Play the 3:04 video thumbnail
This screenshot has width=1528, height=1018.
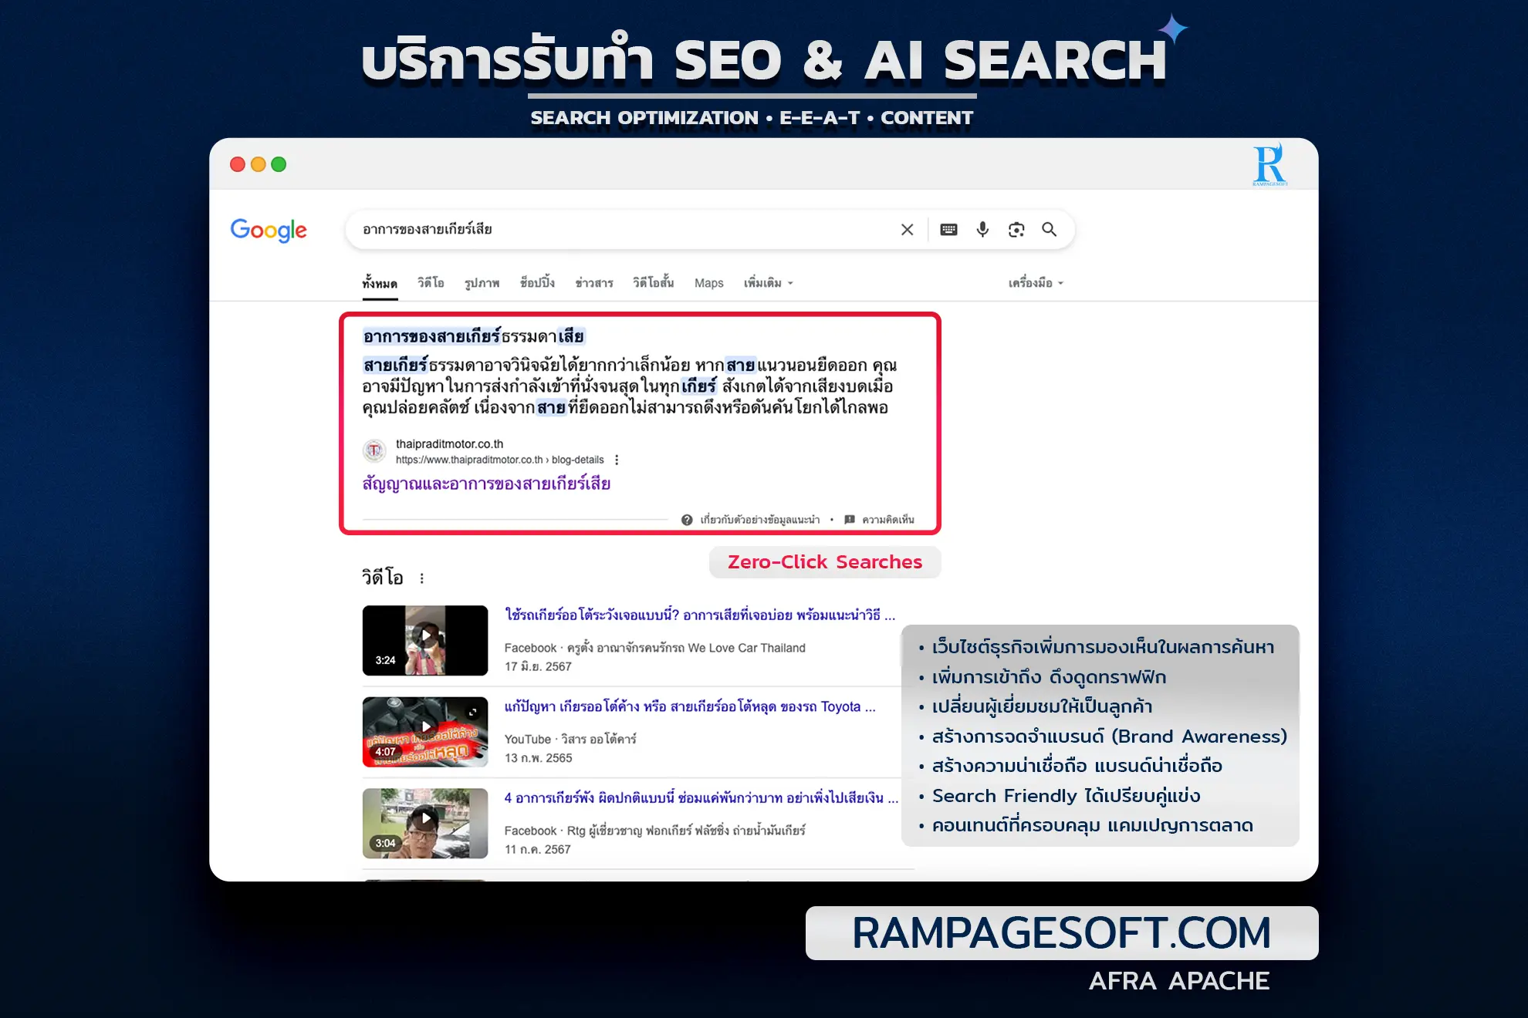pos(425,823)
